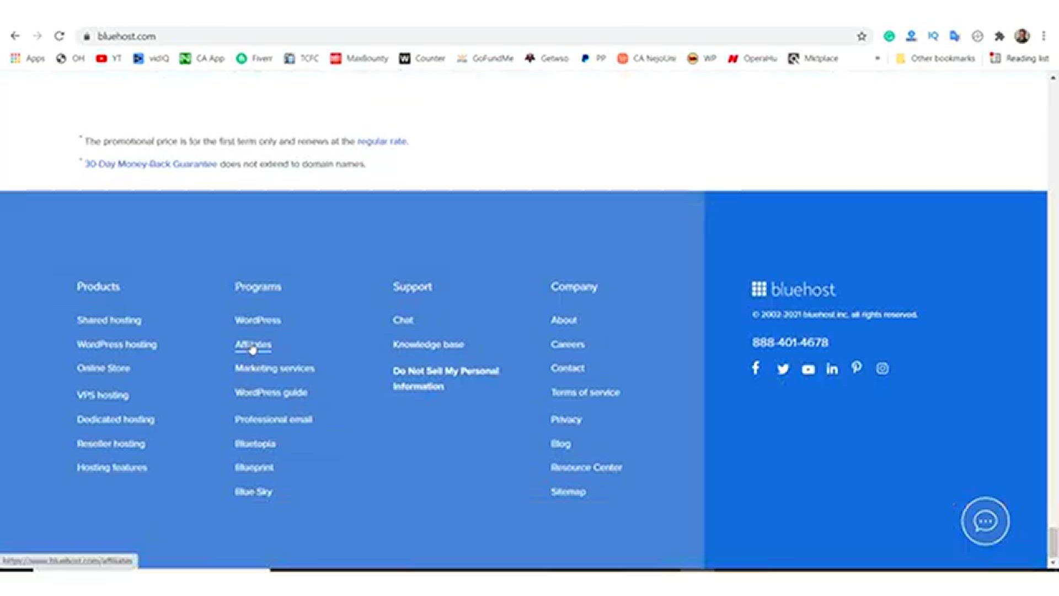
Task: Open the vidIQ bookmark
Action: (151, 58)
